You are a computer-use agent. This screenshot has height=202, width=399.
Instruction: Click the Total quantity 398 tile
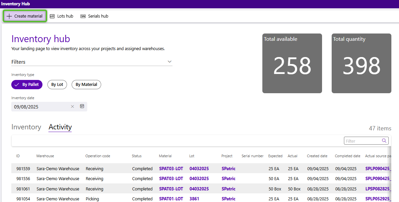(361, 63)
